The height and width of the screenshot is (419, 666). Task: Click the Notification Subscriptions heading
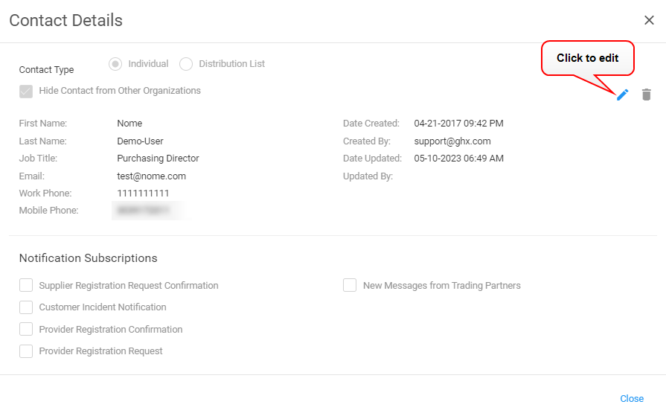pyautogui.click(x=88, y=258)
